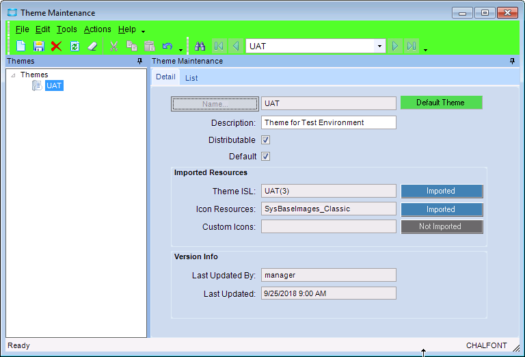Collapse the Themes tree node
Viewport: 525px width, 357px height.
coord(14,75)
